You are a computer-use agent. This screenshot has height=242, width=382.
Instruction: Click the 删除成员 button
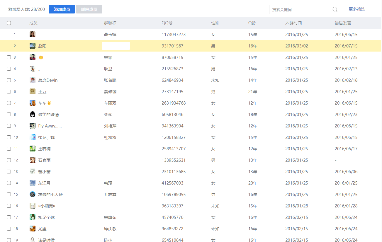[x=89, y=9]
